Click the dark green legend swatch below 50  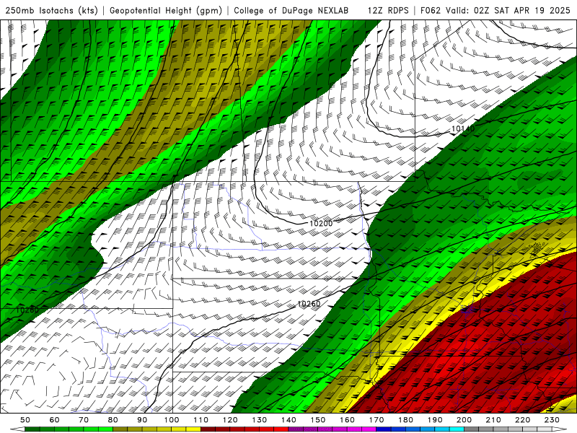coord(32,429)
